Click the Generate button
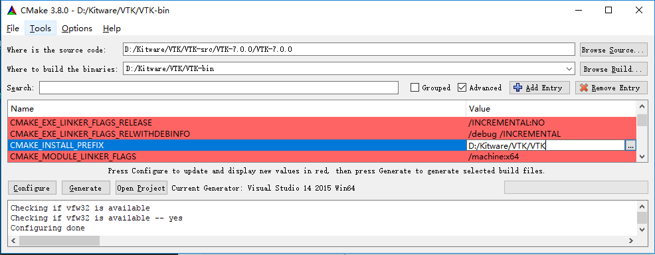Screen dimensions: 655x255 tap(86, 188)
